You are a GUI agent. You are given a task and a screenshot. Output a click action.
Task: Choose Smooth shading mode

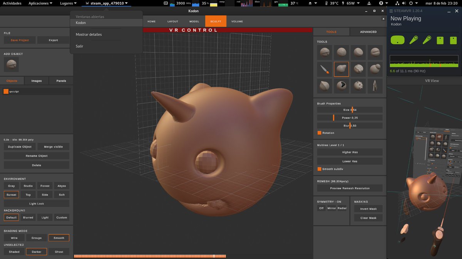click(59, 238)
